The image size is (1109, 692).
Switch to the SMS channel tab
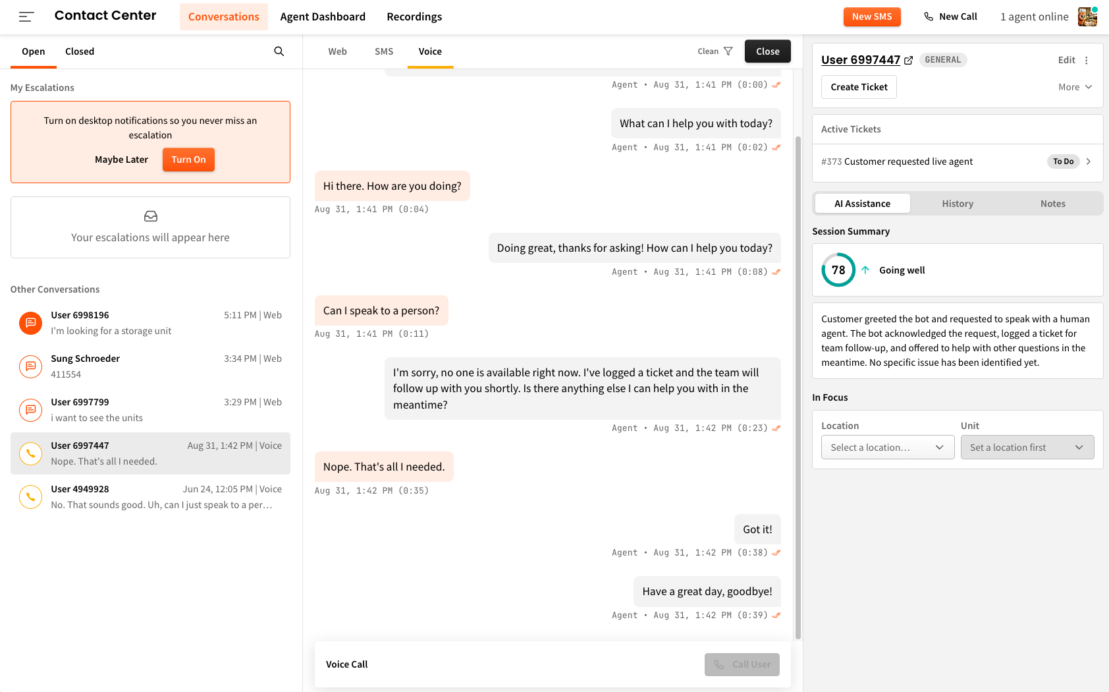pos(384,51)
